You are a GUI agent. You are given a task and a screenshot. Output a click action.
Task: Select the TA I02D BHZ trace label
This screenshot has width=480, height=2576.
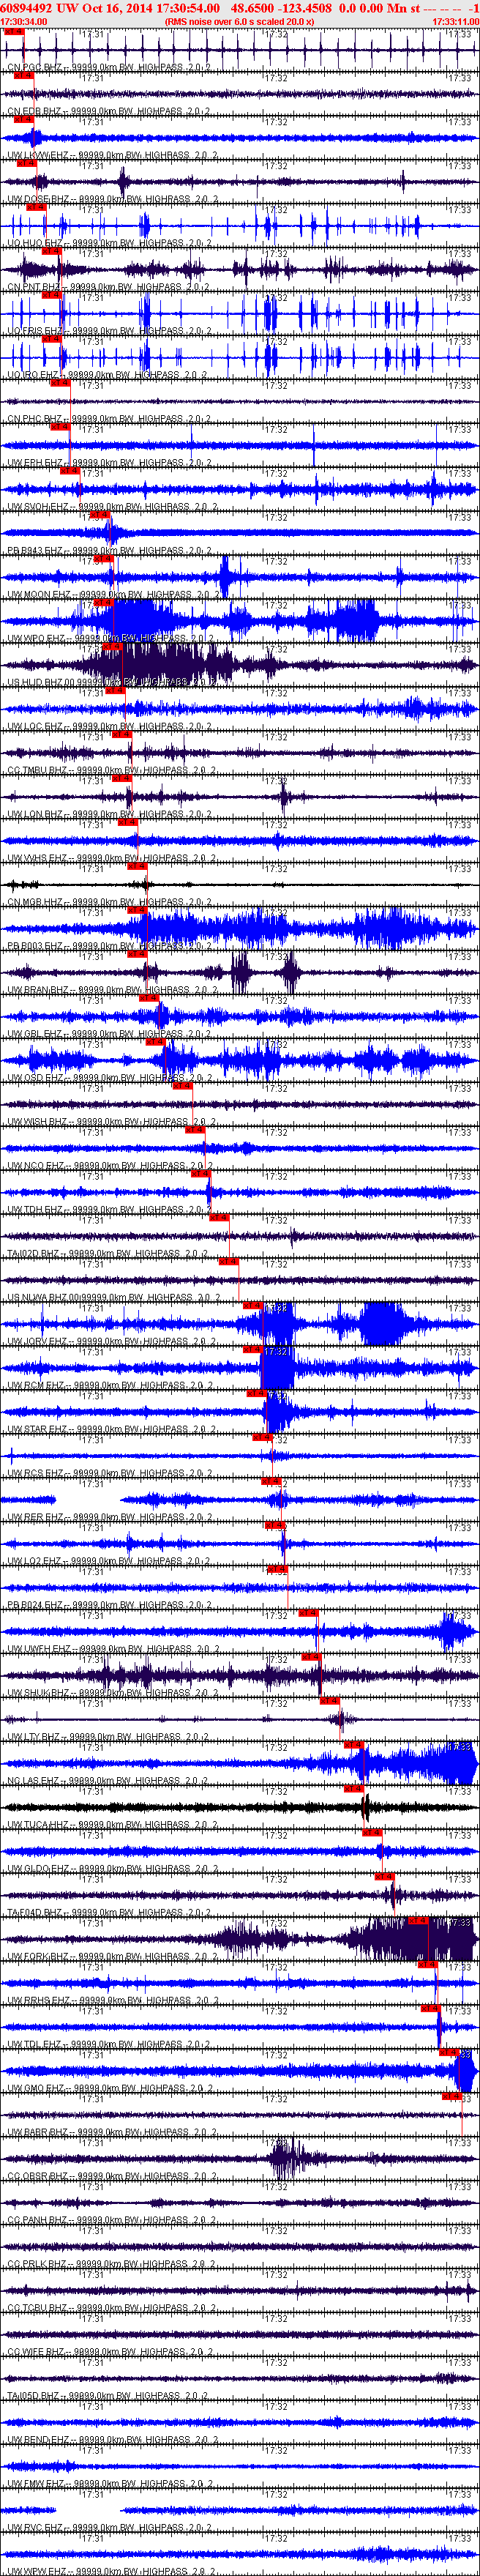(107, 1254)
